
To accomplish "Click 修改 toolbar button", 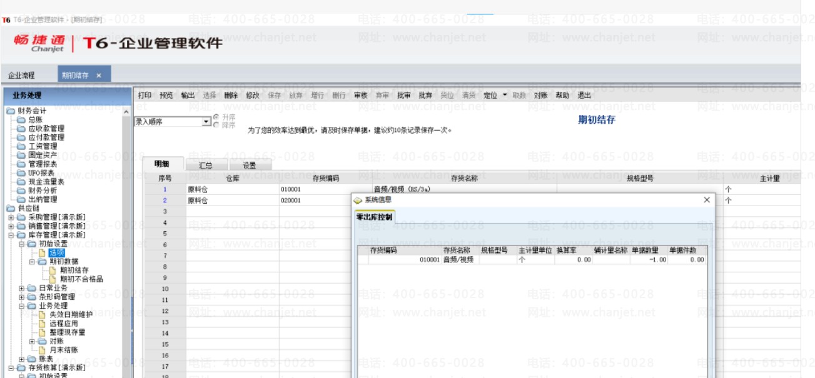I will (253, 96).
